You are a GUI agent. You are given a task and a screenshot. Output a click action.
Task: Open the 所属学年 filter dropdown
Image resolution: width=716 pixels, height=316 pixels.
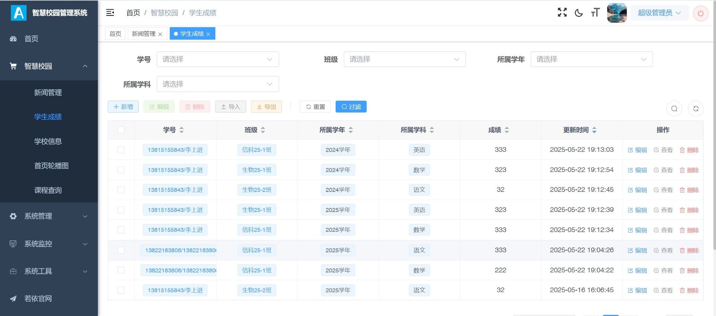(x=591, y=59)
